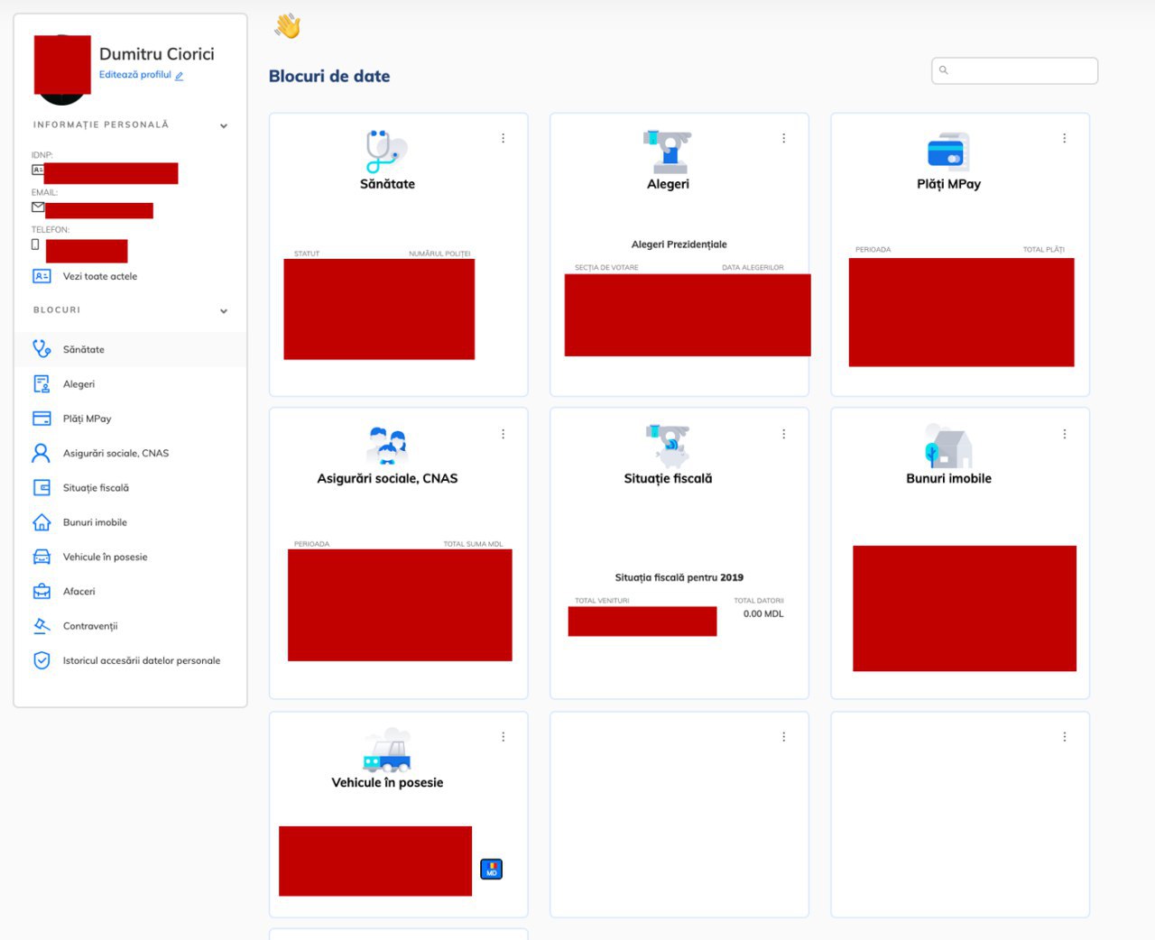Click the Dumitru Ciorici profile name

point(157,54)
